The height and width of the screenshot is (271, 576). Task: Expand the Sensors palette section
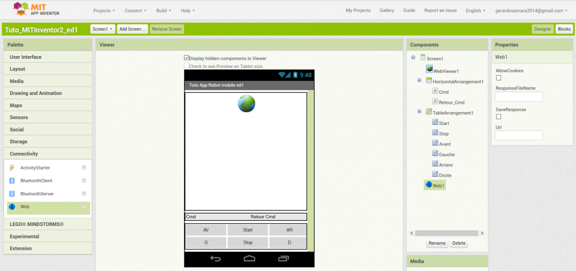click(x=48, y=117)
